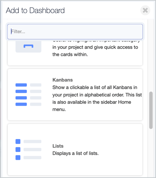This screenshot has height=178, width=156.
Task: Click the bottom blue square in Lists icon
Action: click(x=18, y=158)
